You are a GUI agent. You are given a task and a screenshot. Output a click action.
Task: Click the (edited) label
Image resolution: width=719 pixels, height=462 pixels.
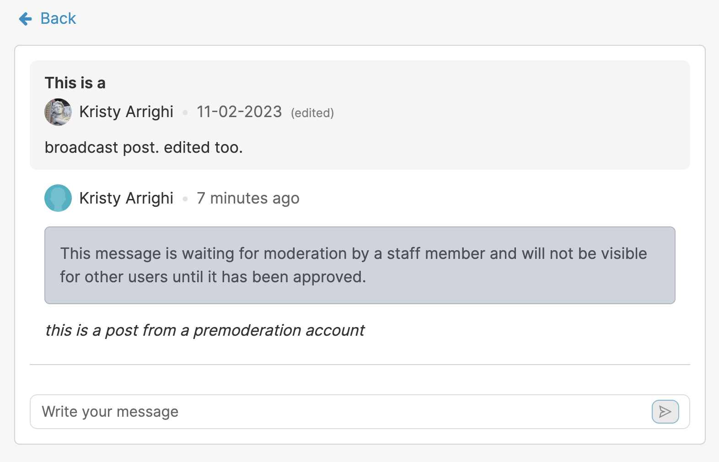click(x=312, y=113)
